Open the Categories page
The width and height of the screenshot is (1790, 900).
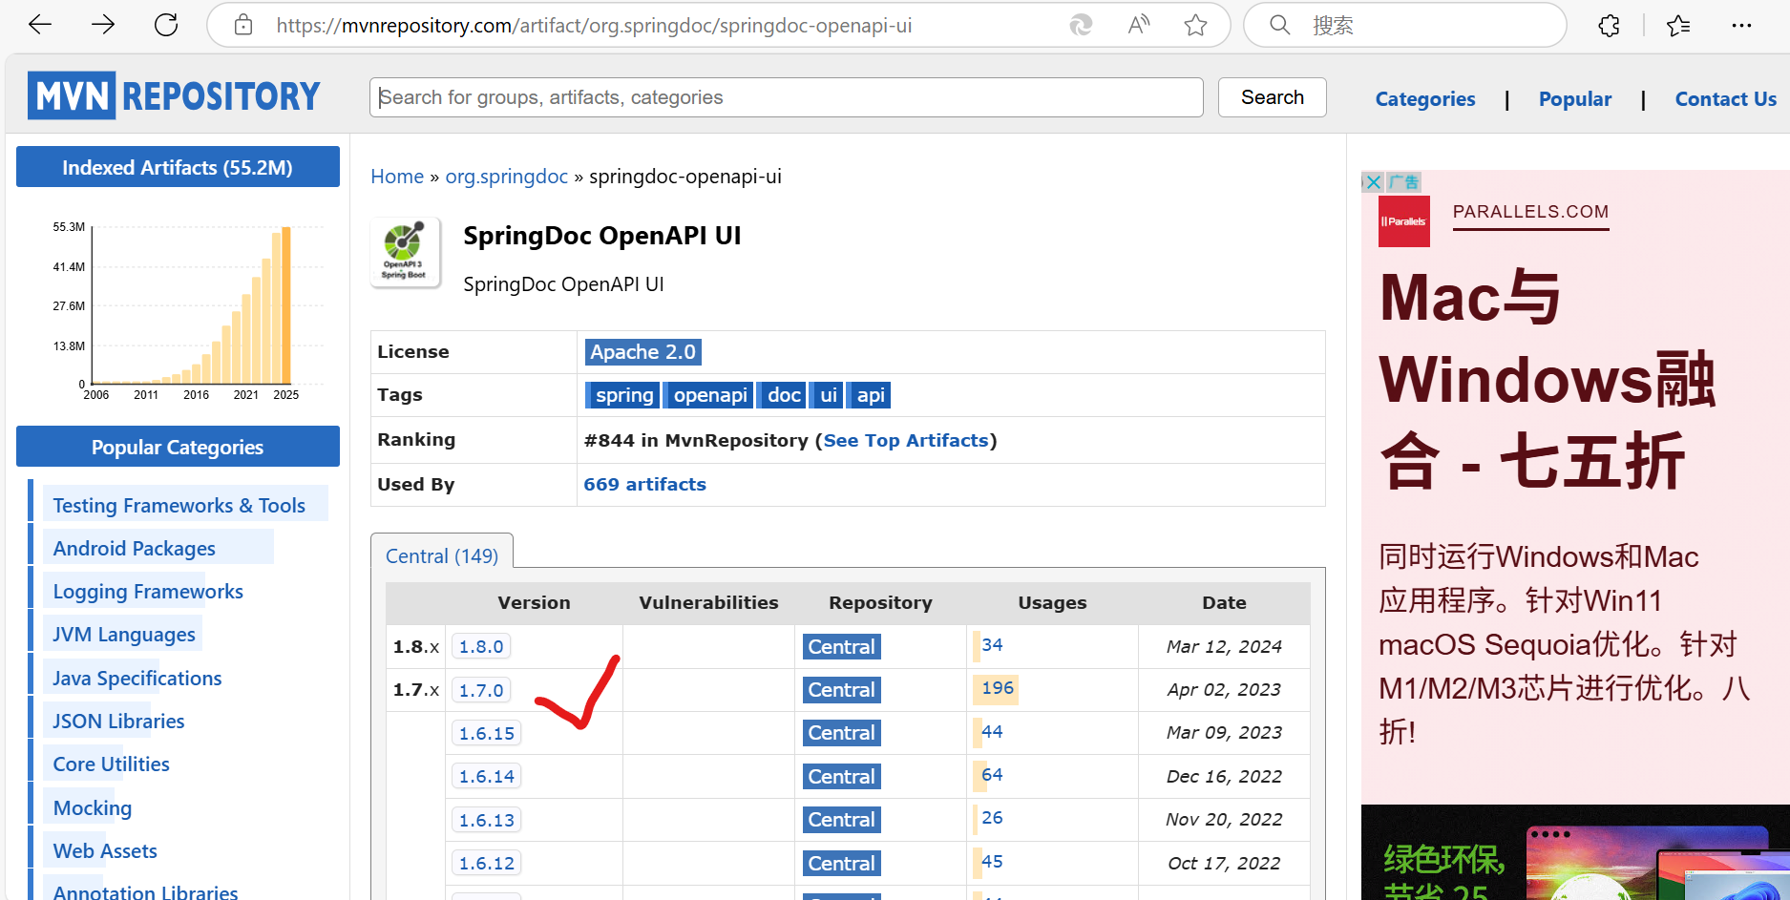(1424, 98)
